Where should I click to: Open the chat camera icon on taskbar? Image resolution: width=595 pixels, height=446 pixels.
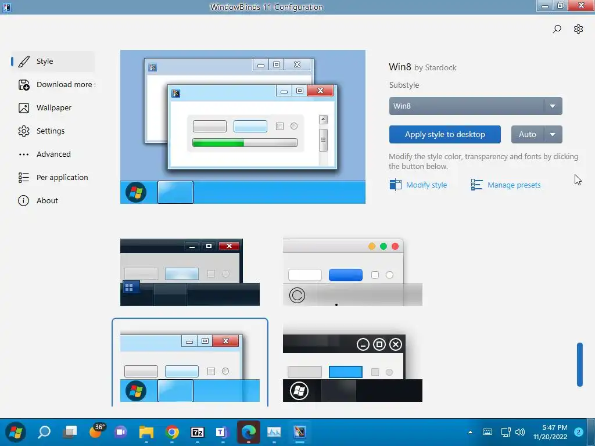(x=121, y=432)
